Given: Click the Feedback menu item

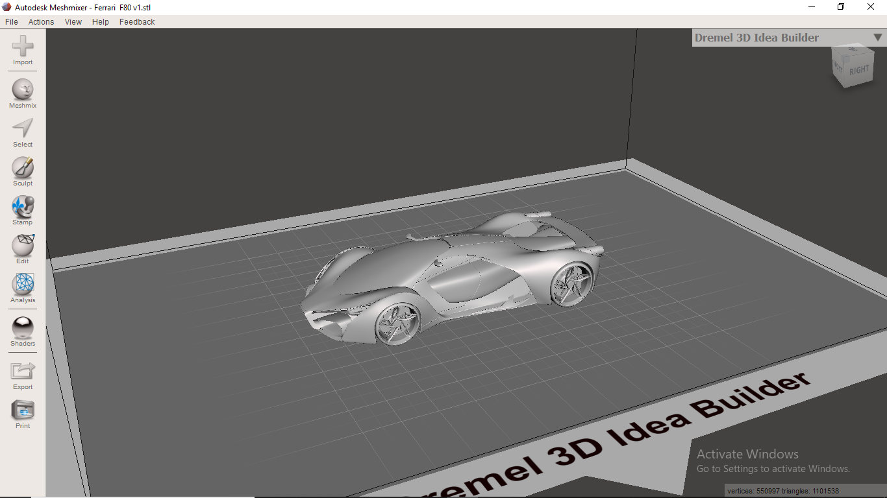Looking at the screenshot, I should click(136, 21).
